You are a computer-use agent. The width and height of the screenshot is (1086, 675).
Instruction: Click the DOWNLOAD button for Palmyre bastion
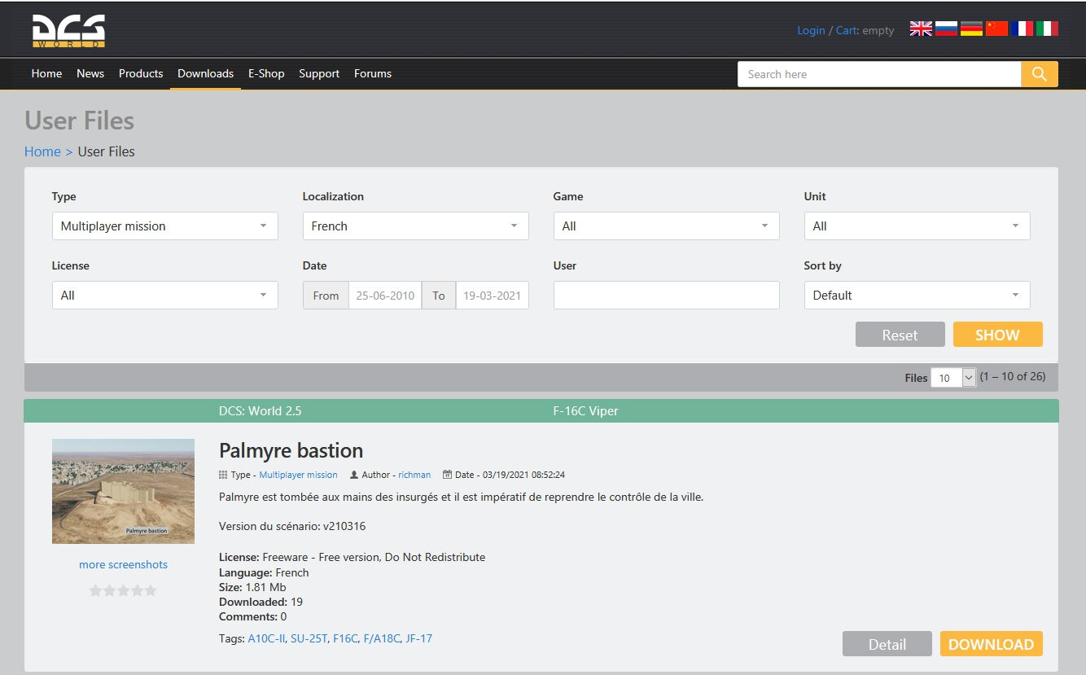[991, 644]
